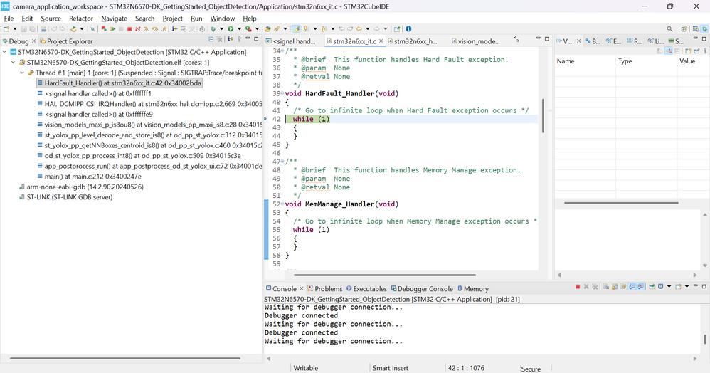Select ST-LINK GDB server entry
Screen dimensions: 710x373
(65, 197)
